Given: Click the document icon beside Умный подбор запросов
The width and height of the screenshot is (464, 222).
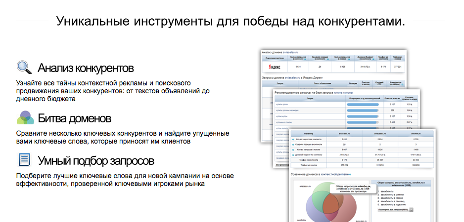Looking at the screenshot, I should [25, 160].
